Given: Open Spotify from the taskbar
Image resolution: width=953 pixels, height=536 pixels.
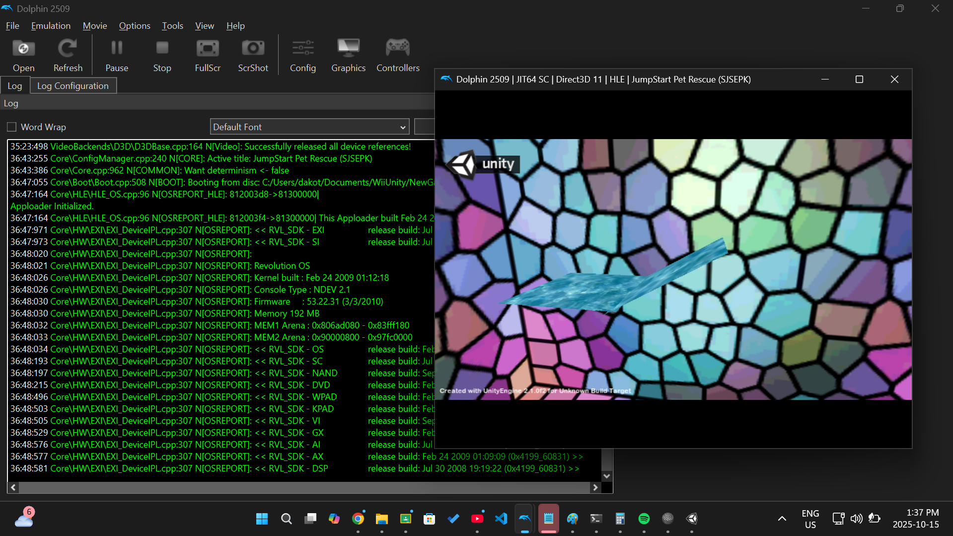Looking at the screenshot, I should coord(644,519).
